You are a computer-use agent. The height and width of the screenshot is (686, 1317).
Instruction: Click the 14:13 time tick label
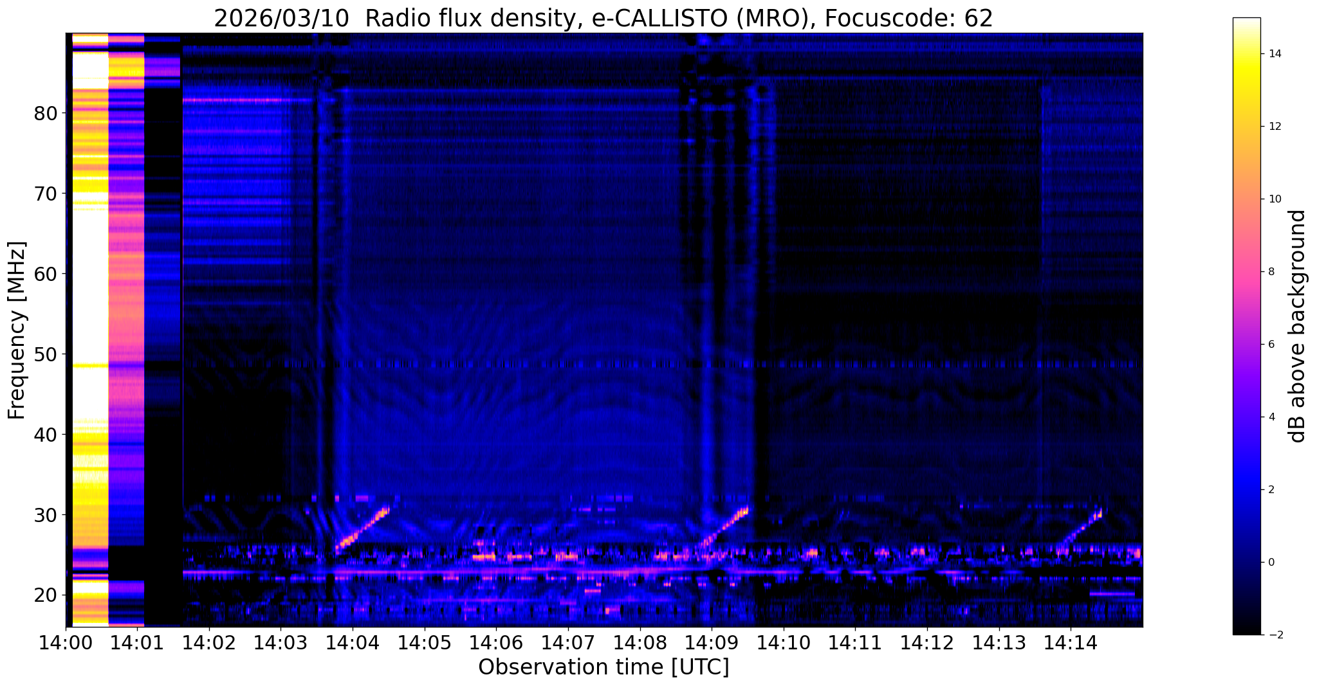pos(999,642)
